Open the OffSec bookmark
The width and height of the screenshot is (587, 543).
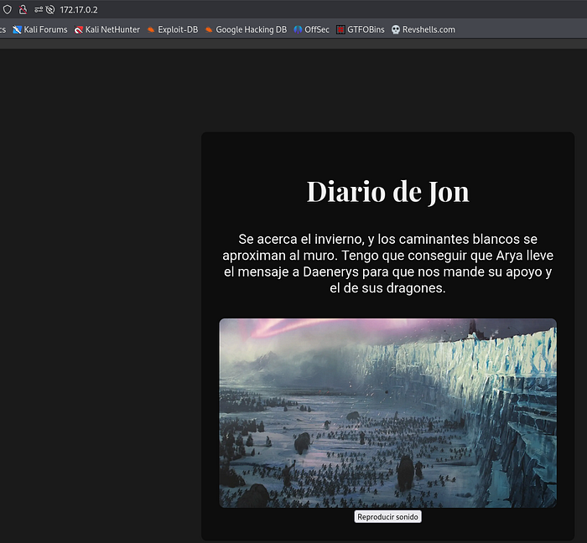(x=311, y=29)
